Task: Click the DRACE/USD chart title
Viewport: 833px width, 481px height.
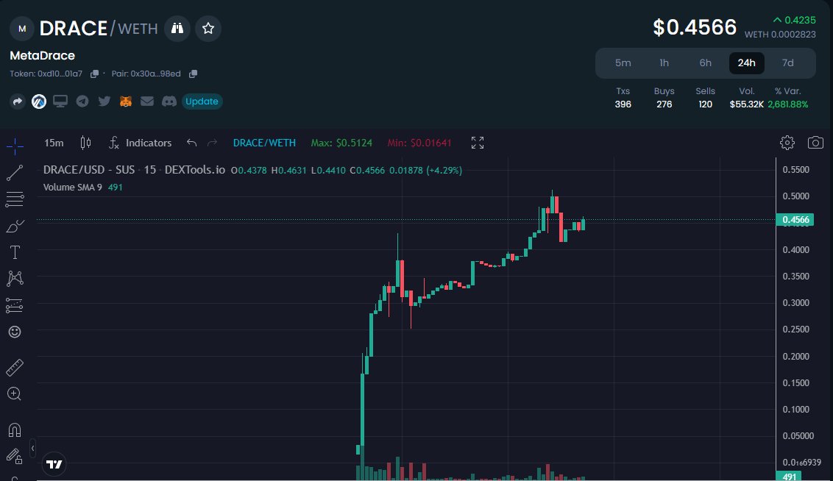Action: point(134,170)
